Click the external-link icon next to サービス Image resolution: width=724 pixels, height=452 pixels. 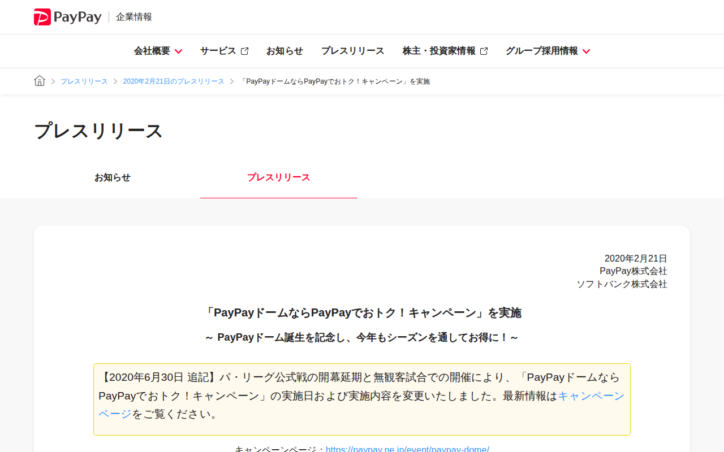244,51
